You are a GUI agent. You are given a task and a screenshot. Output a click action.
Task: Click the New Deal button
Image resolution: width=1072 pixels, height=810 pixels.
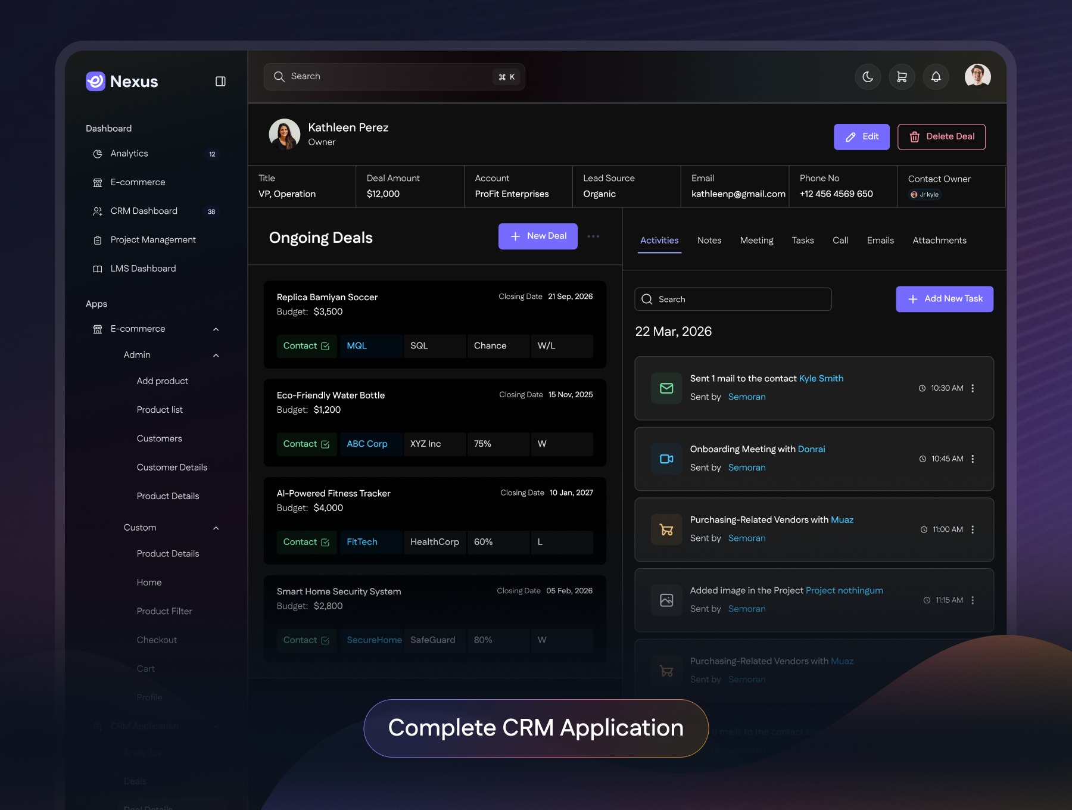tap(538, 236)
